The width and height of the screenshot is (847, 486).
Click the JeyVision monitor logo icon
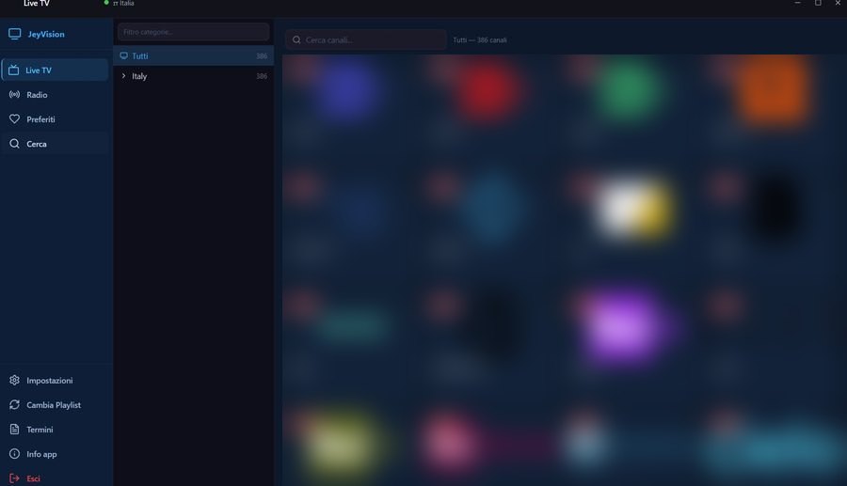[x=14, y=34]
